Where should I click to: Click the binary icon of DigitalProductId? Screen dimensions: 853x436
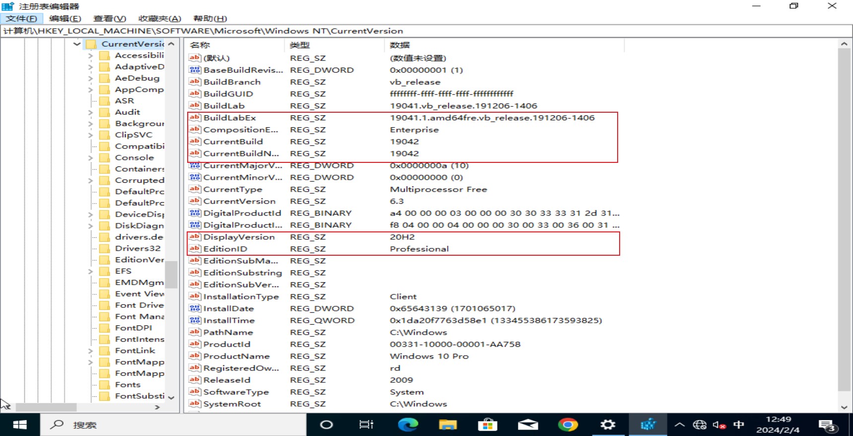[195, 213]
